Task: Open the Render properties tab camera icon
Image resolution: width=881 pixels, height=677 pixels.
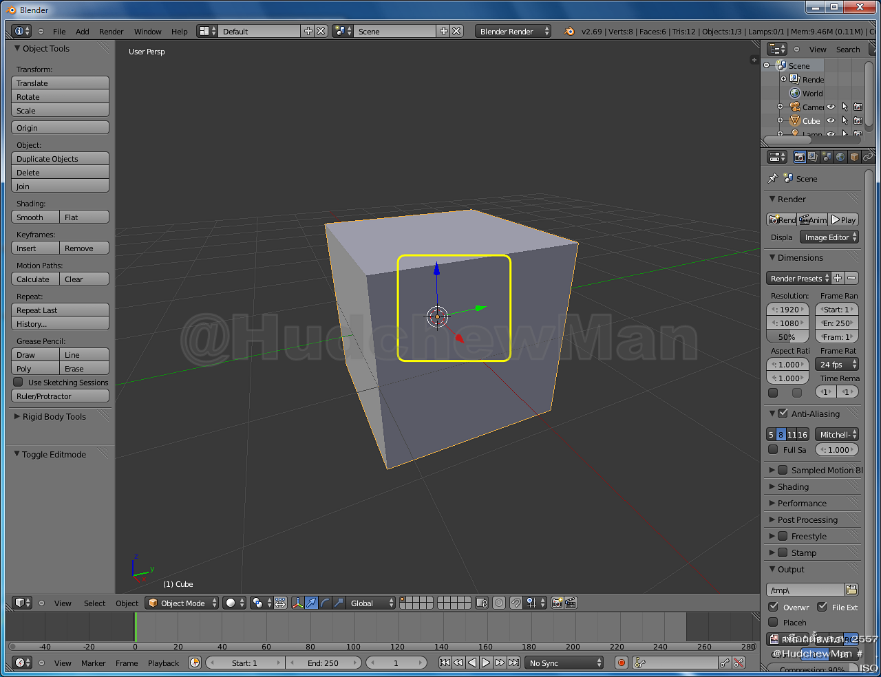Action: coord(800,157)
